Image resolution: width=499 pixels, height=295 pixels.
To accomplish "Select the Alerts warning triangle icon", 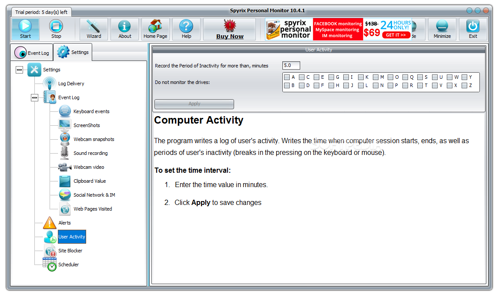I will point(50,223).
